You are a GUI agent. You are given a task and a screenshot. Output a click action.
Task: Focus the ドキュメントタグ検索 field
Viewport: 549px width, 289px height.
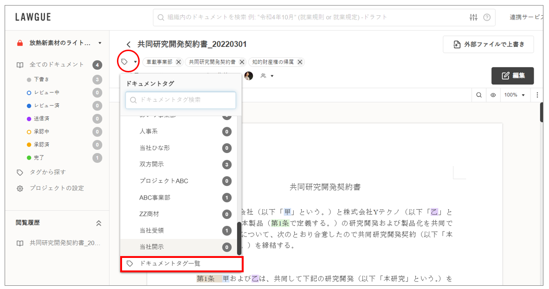(x=181, y=100)
